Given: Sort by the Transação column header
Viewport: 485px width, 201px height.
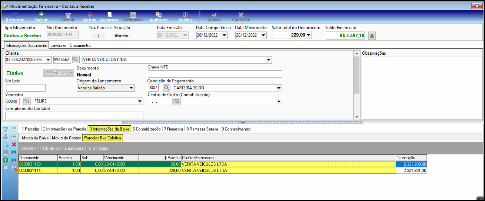Looking at the screenshot, I should pyautogui.click(x=411, y=158).
